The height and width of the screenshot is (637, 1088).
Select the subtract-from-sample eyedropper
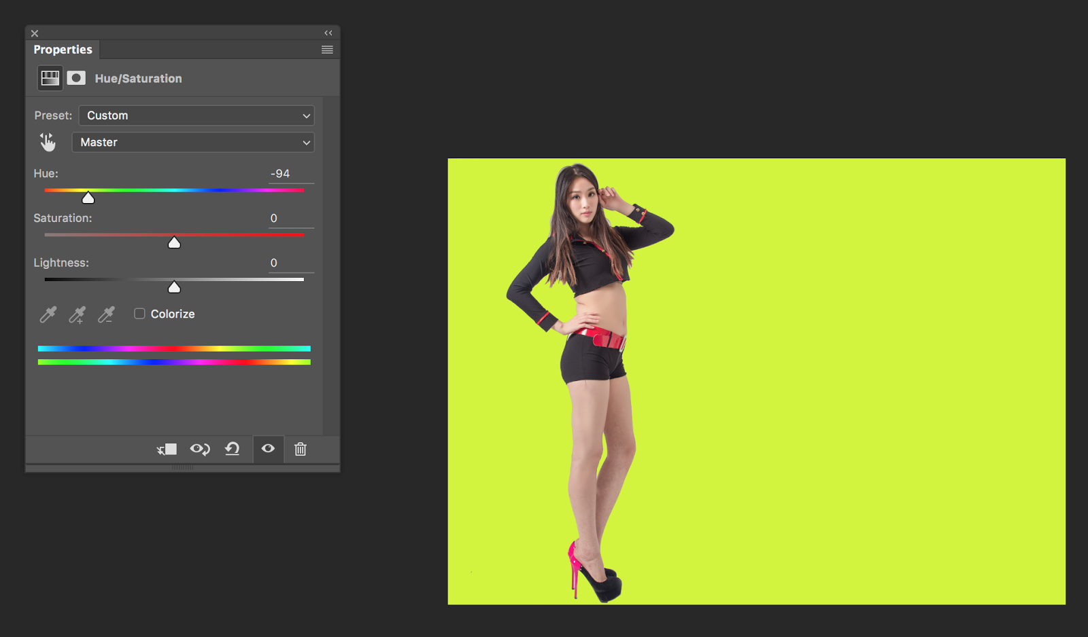(x=106, y=314)
